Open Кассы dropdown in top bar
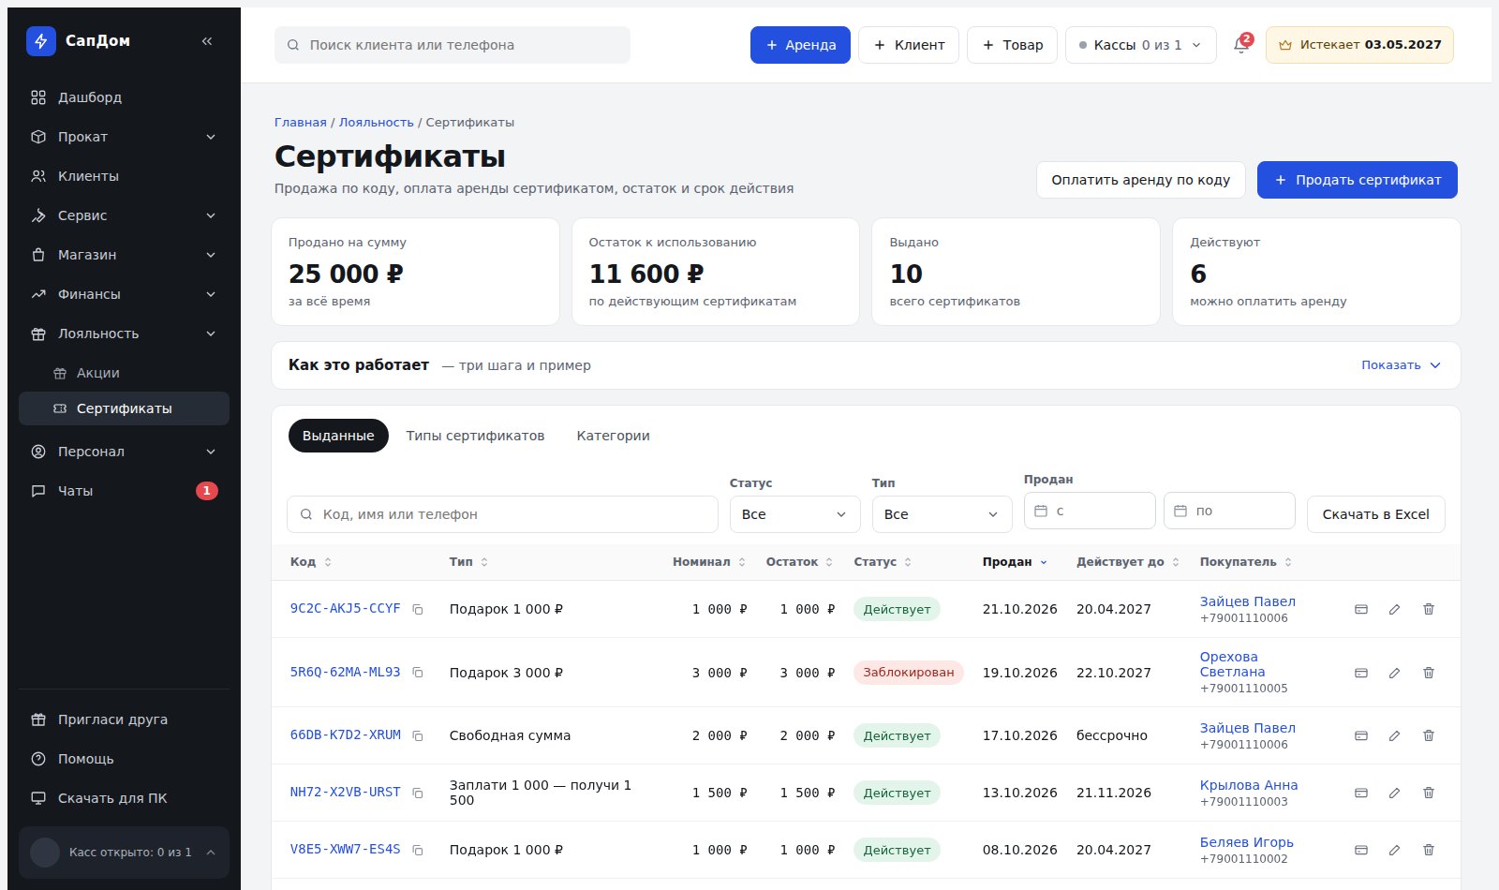Image resolution: width=1499 pixels, height=890 pixels. (1140, 45)
